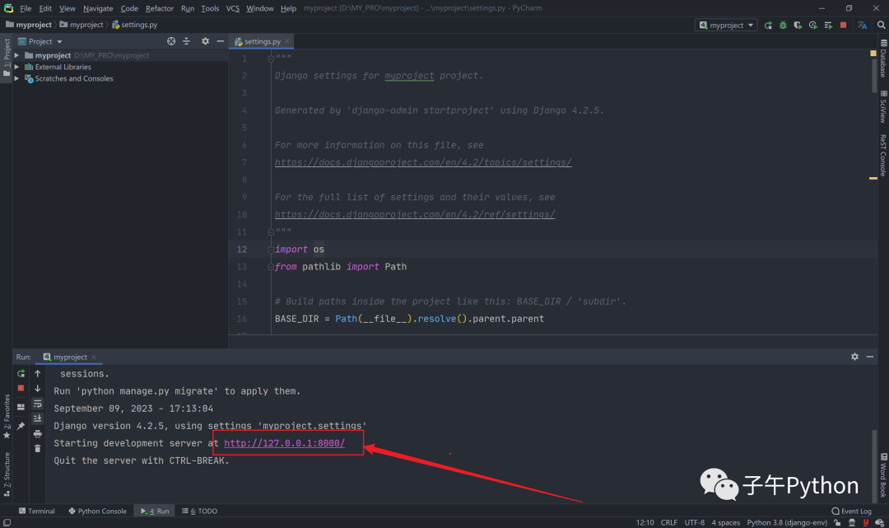
Task: Change the CRLF line separator
Action: (669, 523)
